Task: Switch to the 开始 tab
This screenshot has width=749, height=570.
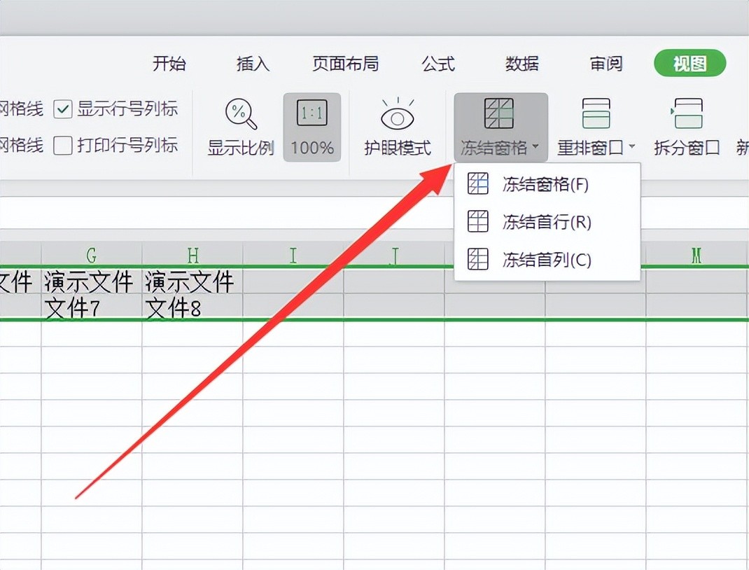Action: point(169,64)
